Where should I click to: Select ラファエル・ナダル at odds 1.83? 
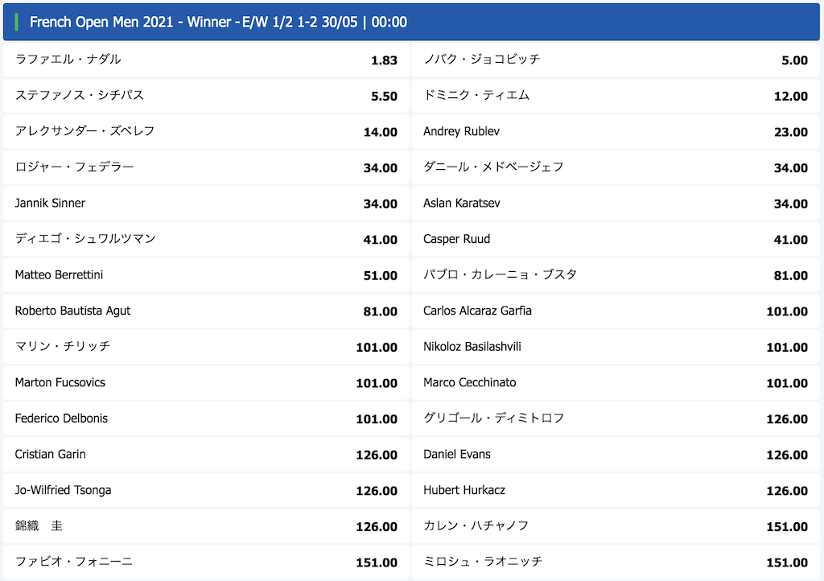click(206, 60)
